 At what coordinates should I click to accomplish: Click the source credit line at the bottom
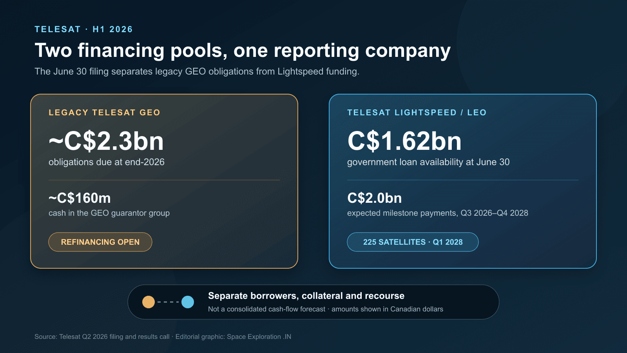pyautogui.click(x=163, y=337)
